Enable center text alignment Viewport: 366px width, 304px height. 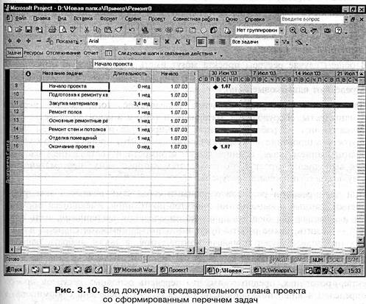[x=212, y=42]
